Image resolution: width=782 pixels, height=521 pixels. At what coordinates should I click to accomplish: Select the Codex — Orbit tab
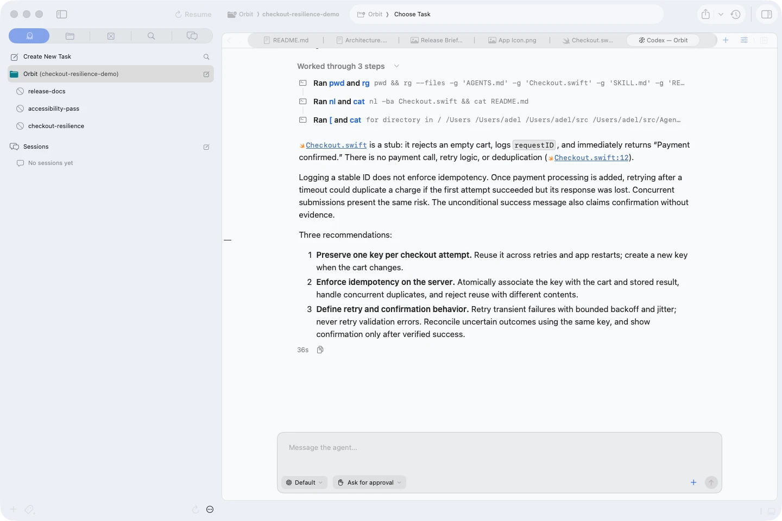663,40
